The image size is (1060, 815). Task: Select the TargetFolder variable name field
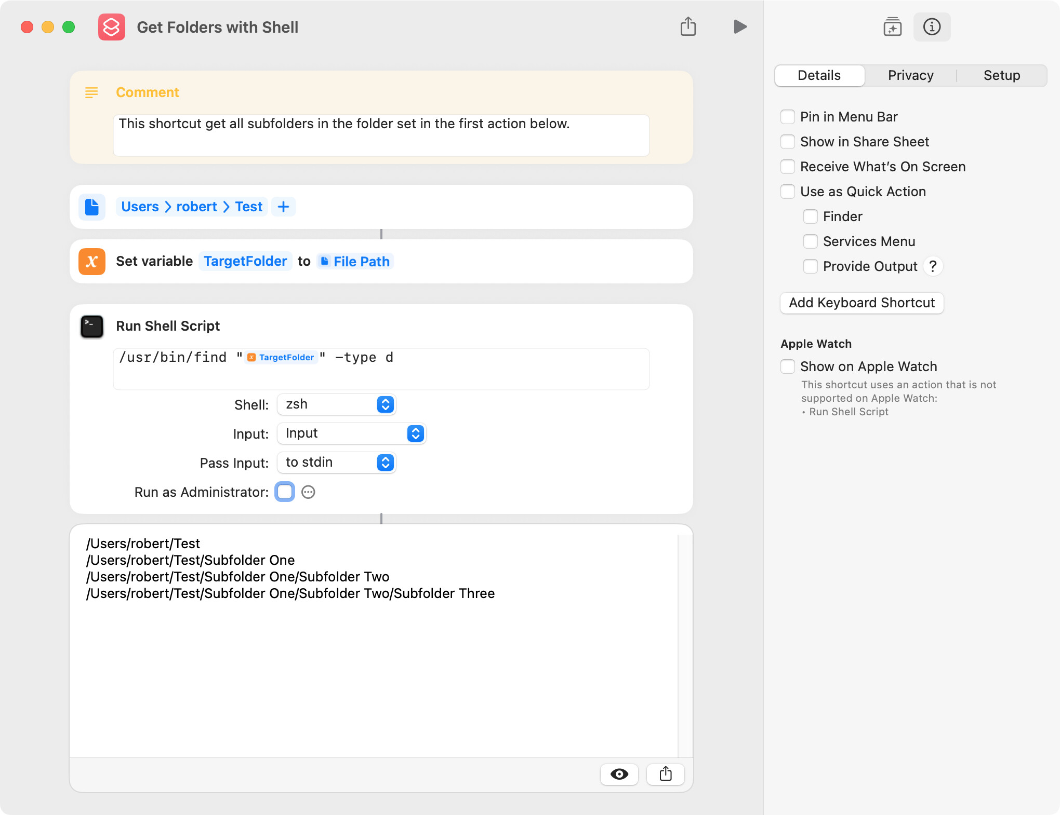point(245,261)
